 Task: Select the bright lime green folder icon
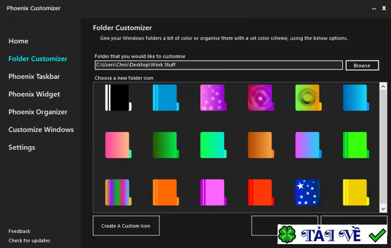(x=356, y=145)
